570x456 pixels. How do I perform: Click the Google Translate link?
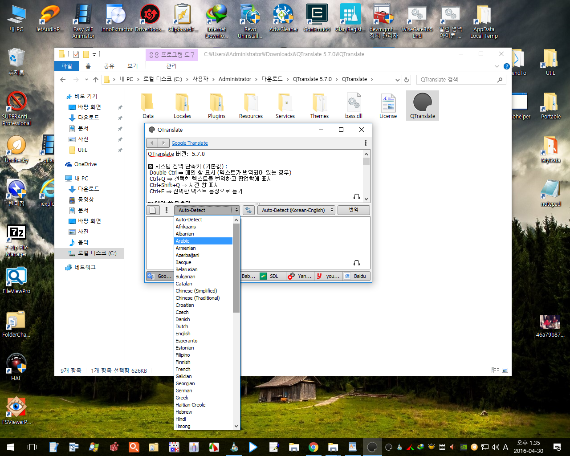click(190, 143)
